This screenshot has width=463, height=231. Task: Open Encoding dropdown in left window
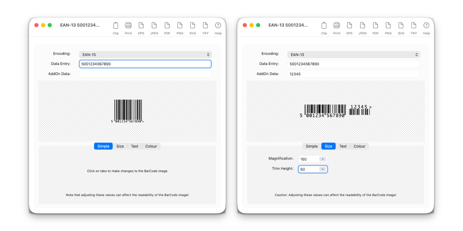[145, 55]
